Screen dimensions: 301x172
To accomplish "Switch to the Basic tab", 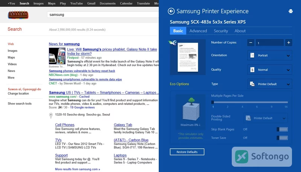I will (x=178, y=31).
